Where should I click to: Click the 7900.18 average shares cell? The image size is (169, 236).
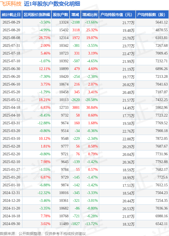click(162, 131)
